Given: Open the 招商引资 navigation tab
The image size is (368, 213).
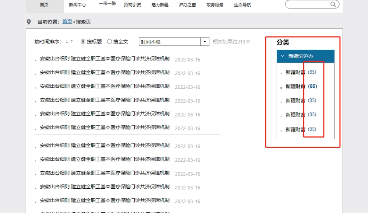Looking at the screenshot, I should (x=132, y=5).
